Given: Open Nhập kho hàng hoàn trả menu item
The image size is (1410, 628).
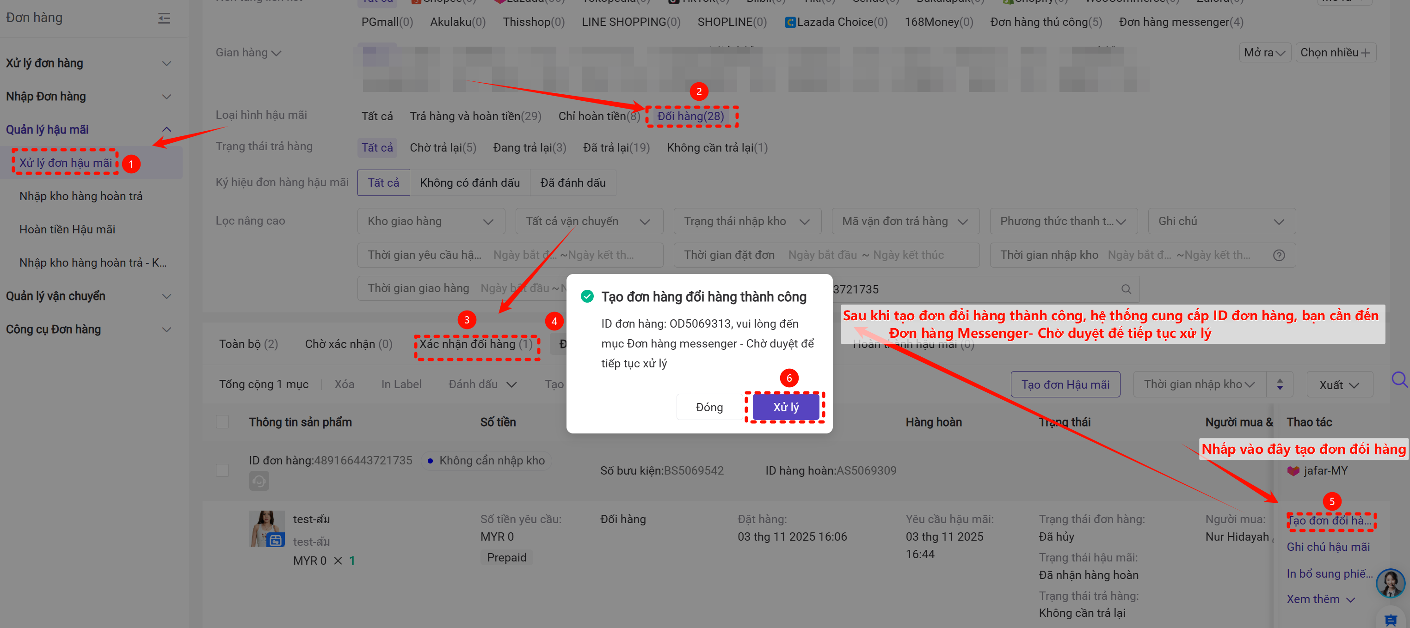Looking at the screenshot, I should pos(81,196).
